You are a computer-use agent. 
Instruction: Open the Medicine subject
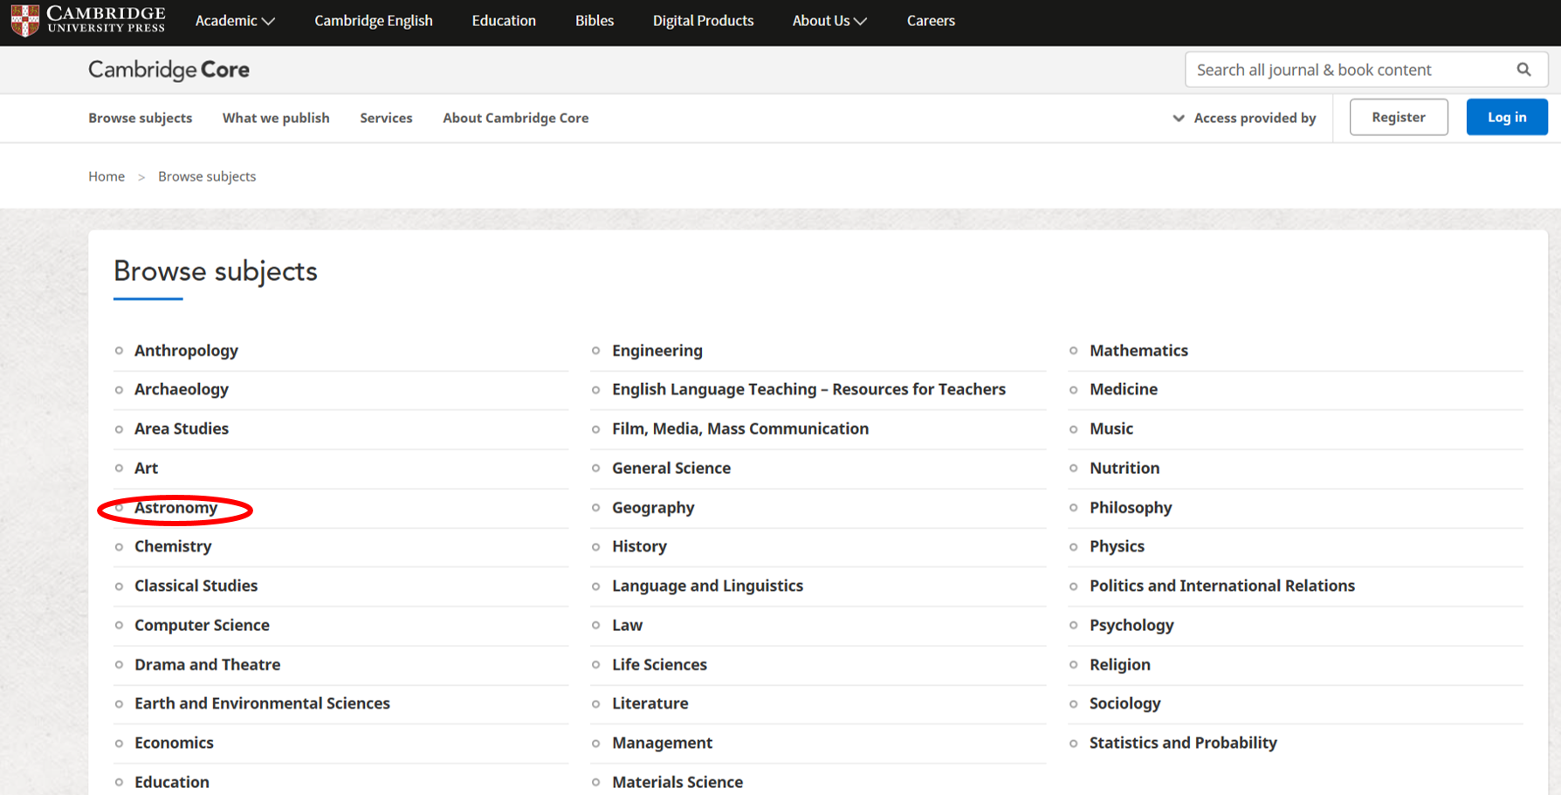1124,389
